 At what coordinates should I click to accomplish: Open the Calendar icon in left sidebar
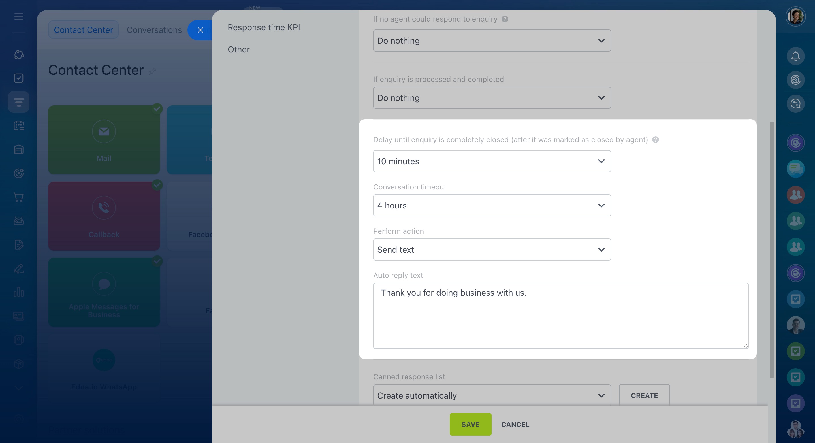pos(19,126)
